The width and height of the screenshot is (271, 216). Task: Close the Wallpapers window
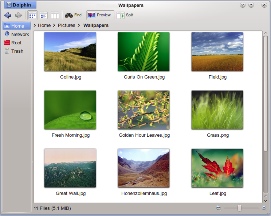264,5
